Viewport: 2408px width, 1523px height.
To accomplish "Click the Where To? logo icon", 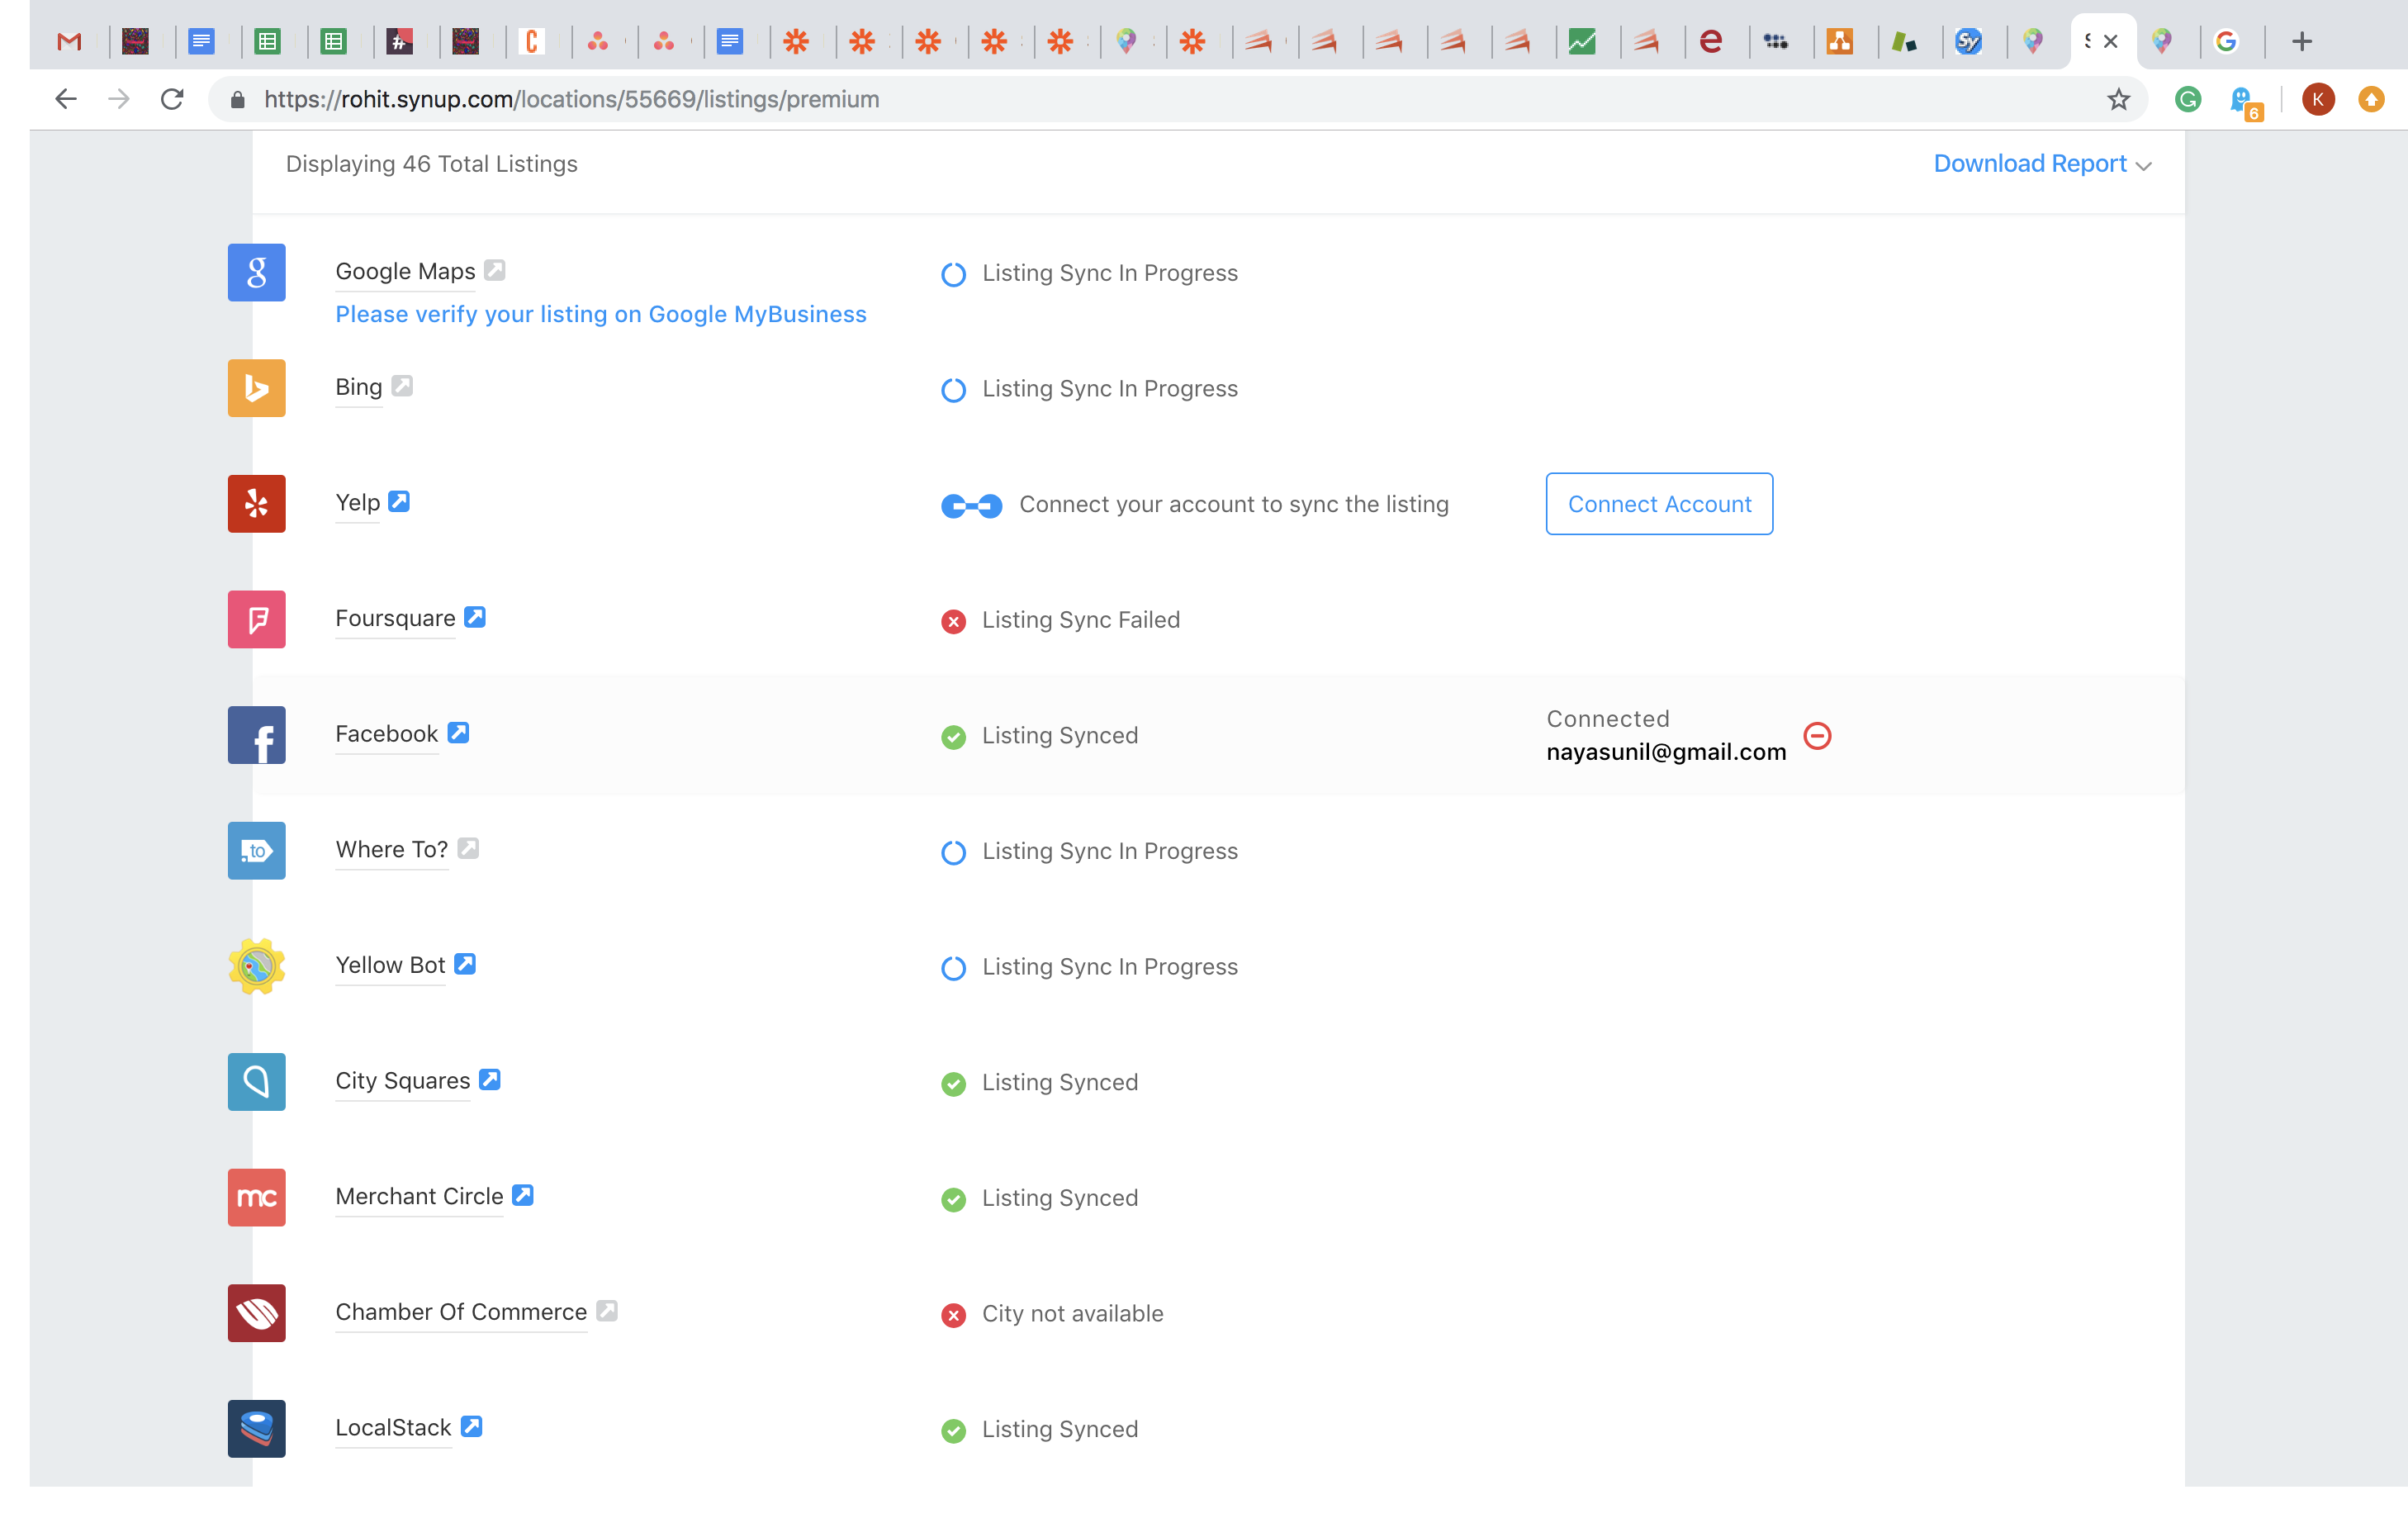I will point(256,850).
